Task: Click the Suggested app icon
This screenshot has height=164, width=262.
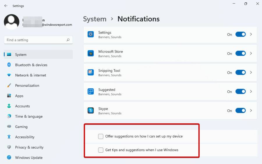Action: [91, 91]
